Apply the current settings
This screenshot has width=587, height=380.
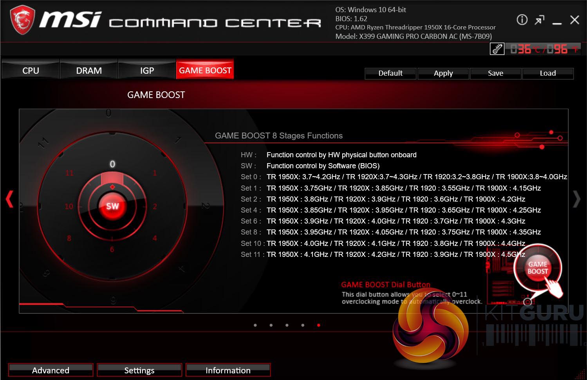click(443, 73)
